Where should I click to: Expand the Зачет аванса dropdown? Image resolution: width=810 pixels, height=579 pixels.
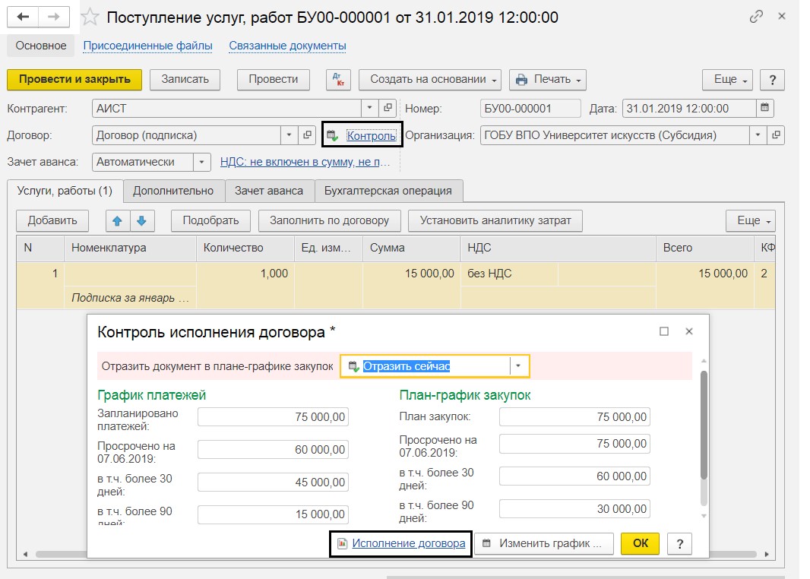pos(201,162)
